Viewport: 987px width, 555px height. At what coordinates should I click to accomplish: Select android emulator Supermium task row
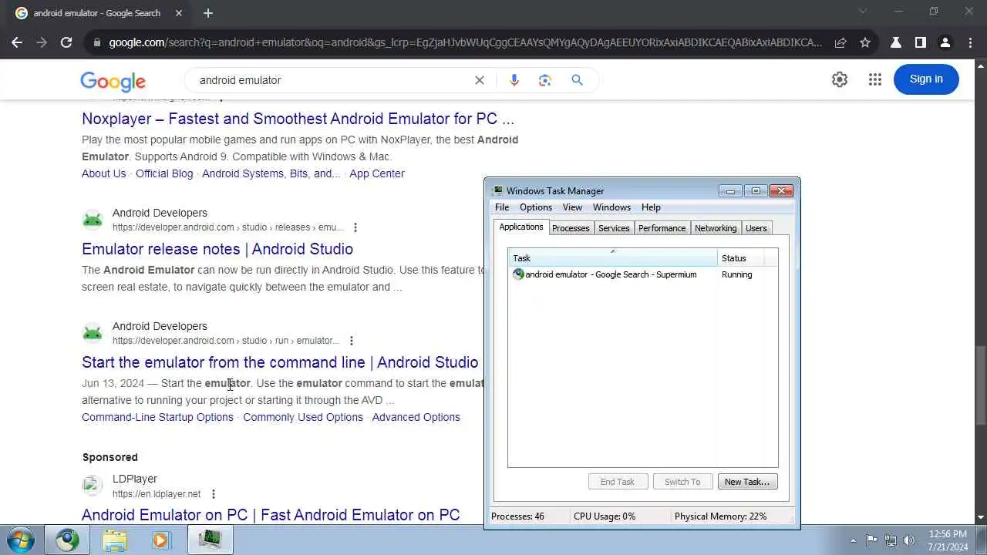coord(642,274)
